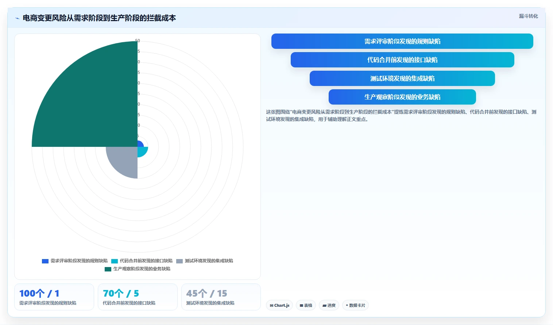Screen dimensions: 553x325
Task: Toggle the blue 需求评审阶段发现的规则缺陷 legend swatch
Action: click(45, 261)
